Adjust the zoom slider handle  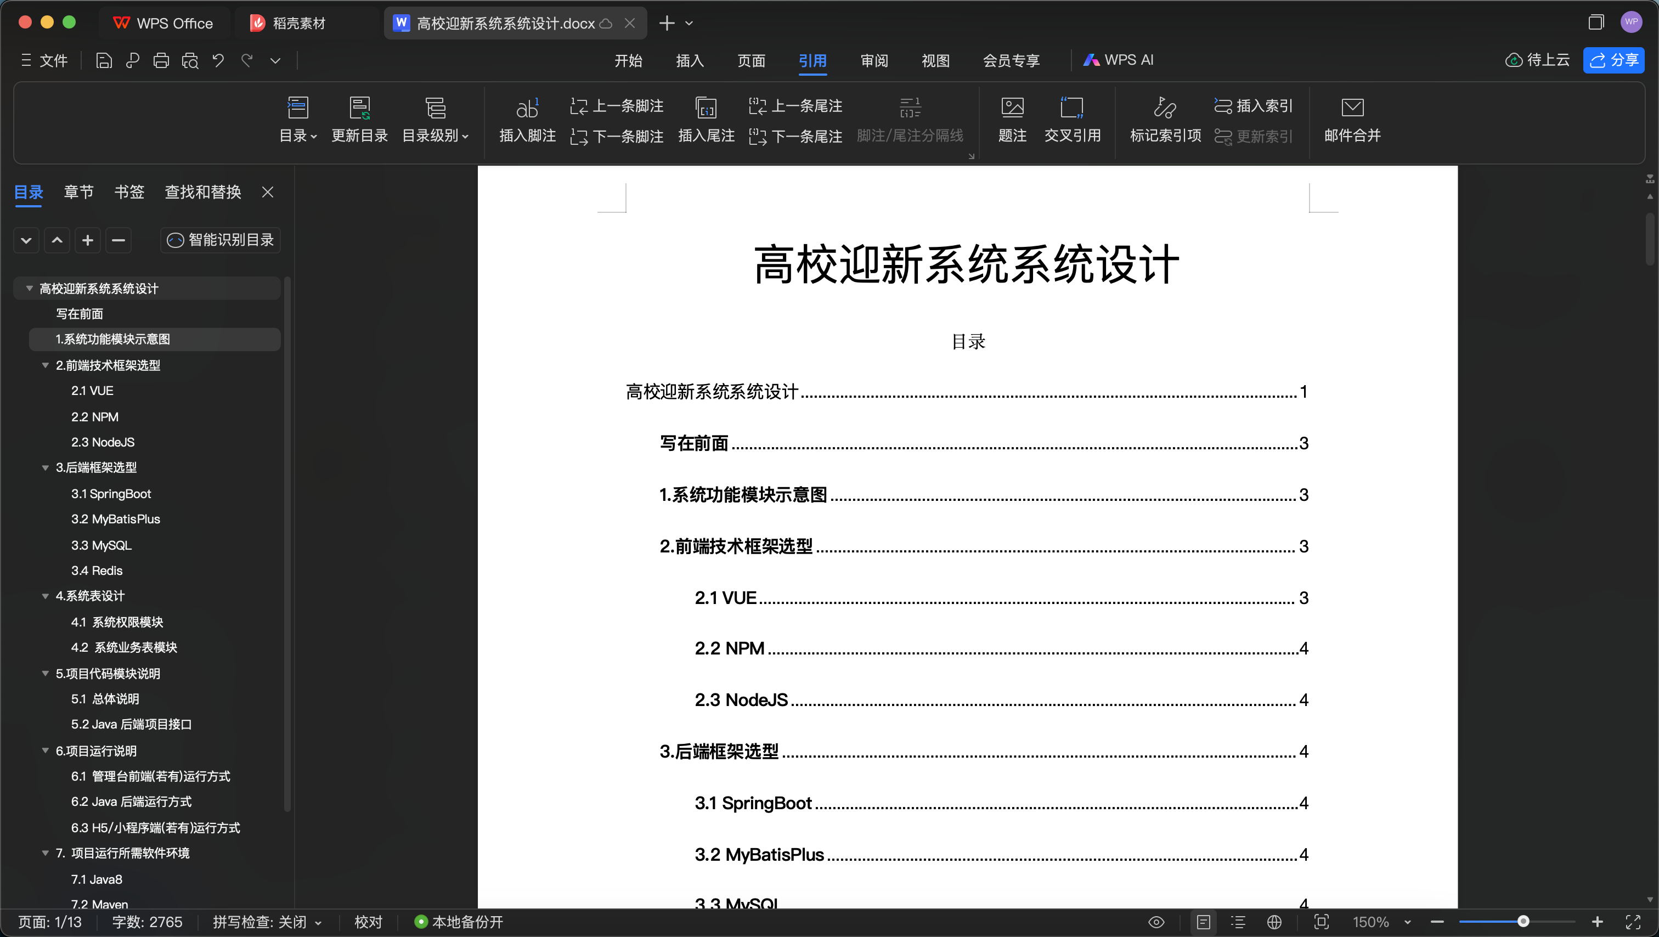pos(1523,922)
